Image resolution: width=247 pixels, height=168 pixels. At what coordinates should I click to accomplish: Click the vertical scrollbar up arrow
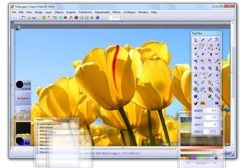point(232,23)
